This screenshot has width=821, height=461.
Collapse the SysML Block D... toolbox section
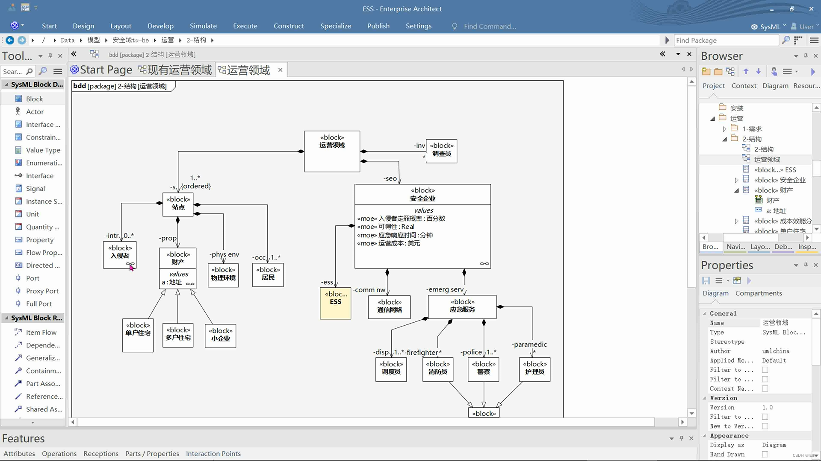click(x=6, y=85)
